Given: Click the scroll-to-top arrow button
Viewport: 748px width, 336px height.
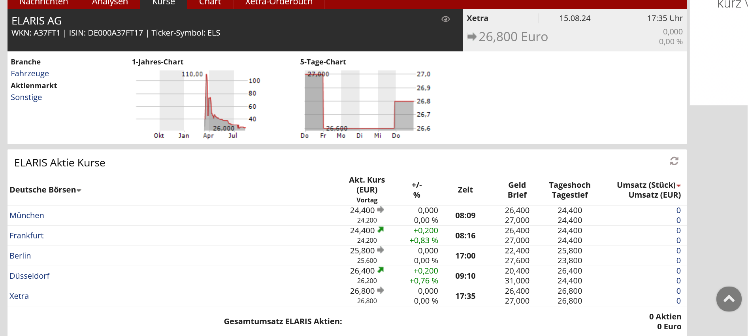Looking at the screenshot, I should pyautogui.click(x=729, y=299).
